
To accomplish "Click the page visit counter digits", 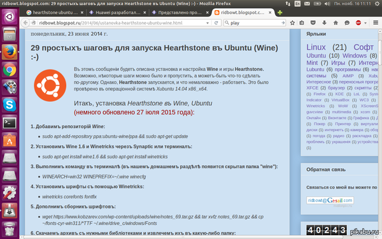I will pos(327,230).
